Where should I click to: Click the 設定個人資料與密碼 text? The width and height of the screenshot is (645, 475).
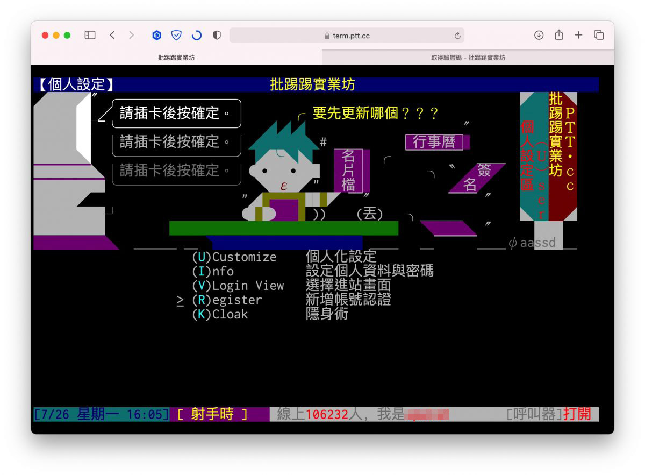[x=369, y=271]
